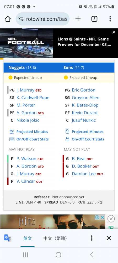Tap the Chrome home icon
The height and width of the screenshot is (263, 118).
click(8, 19)
